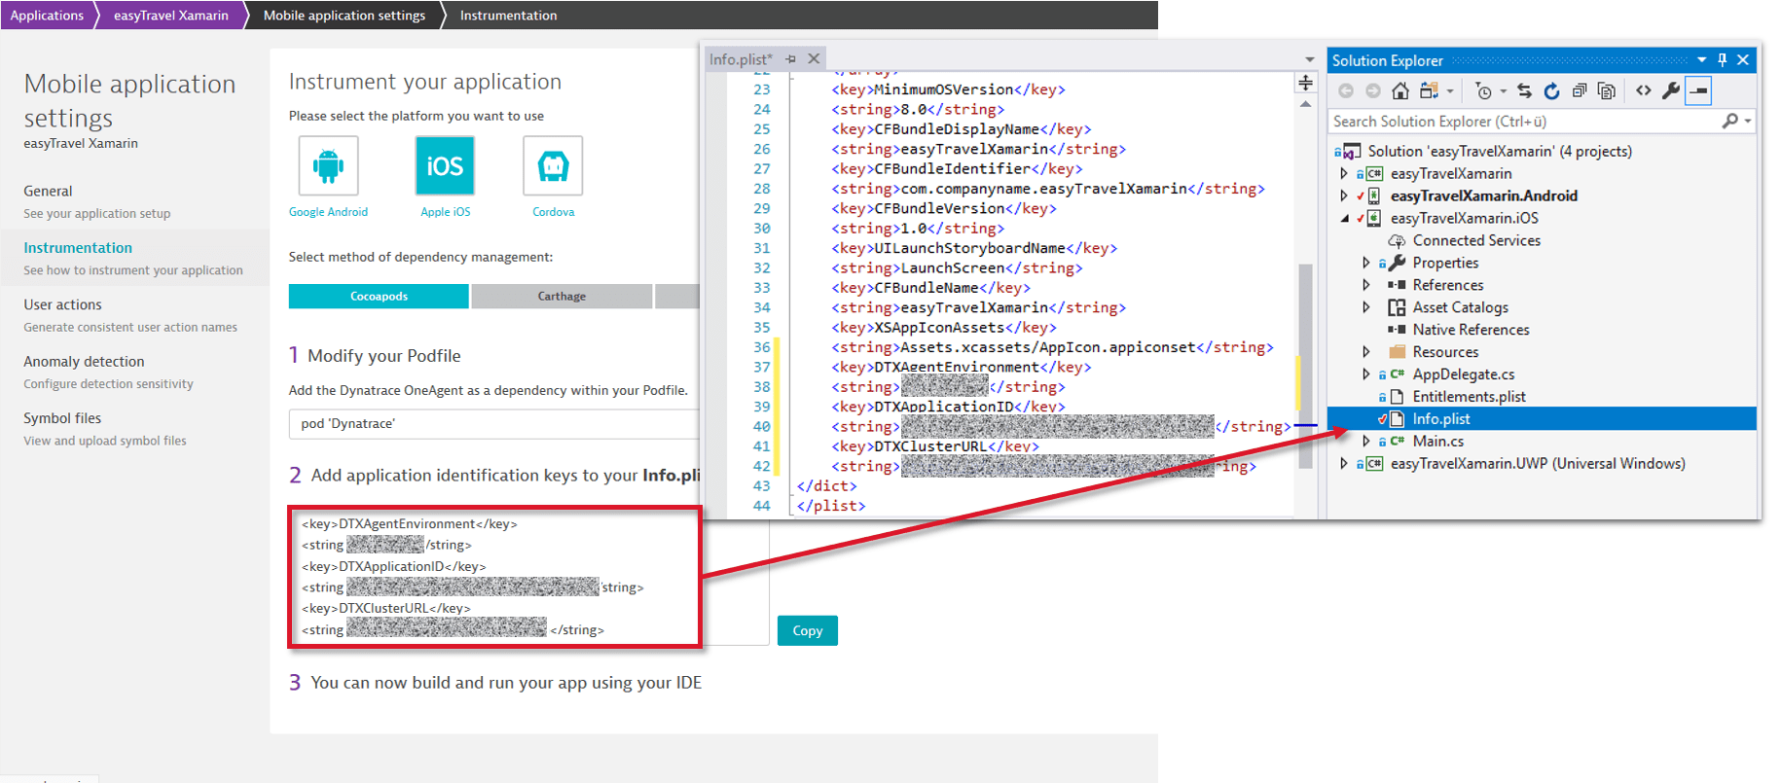
Task: Click the Info.plist* tab title
Action: [x=740, y=59]
